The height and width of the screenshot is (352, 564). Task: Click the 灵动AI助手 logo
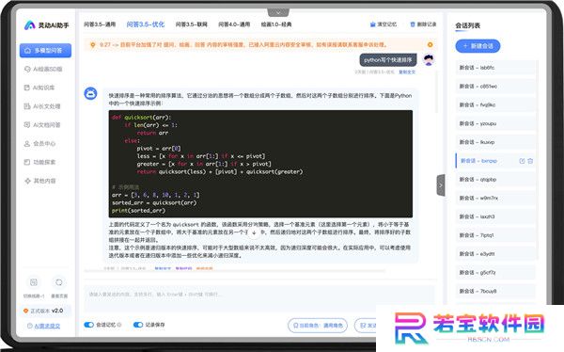pos(46,25)
